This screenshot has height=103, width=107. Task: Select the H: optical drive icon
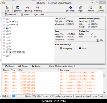point(7,34)
